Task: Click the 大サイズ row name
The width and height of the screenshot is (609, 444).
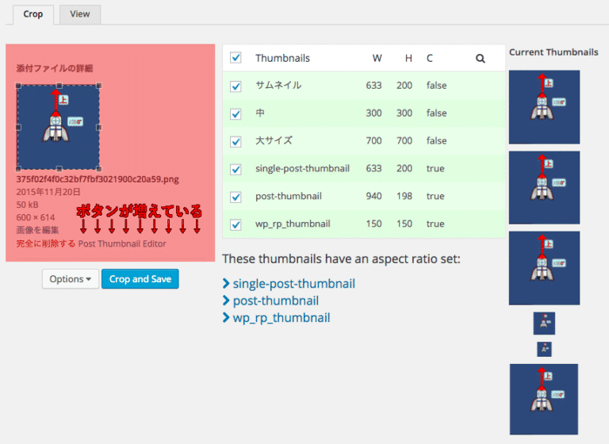Action: (274, 140)
